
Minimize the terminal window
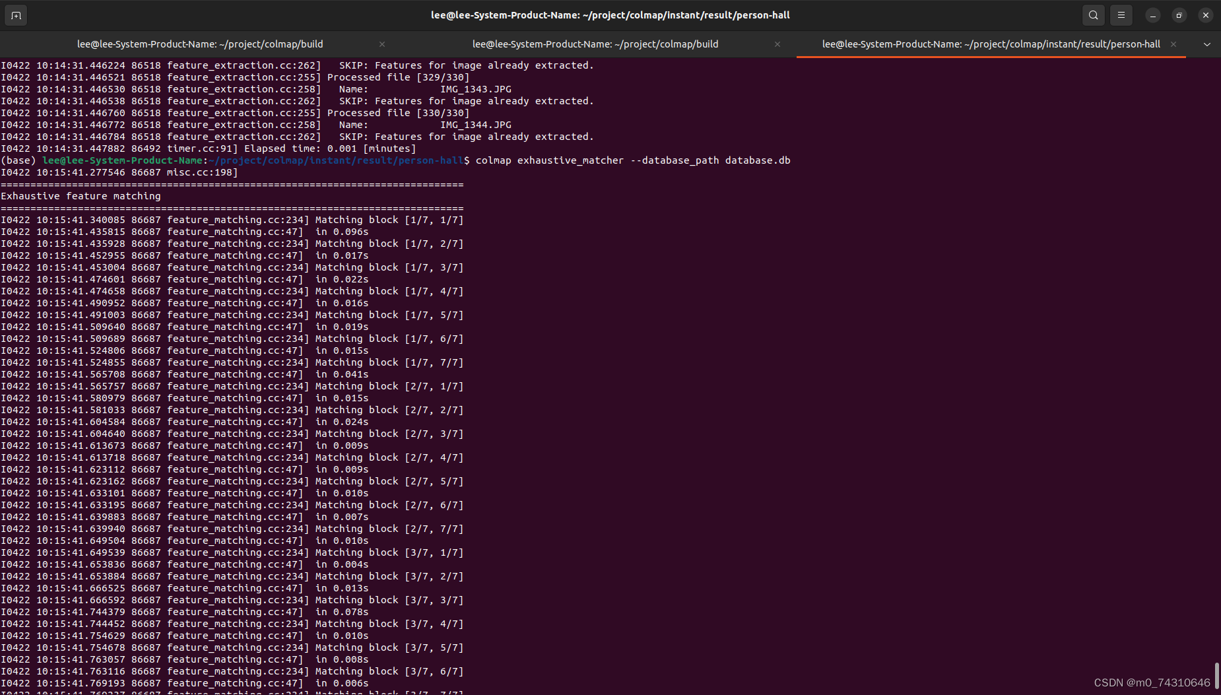[x=1153, y=15]
